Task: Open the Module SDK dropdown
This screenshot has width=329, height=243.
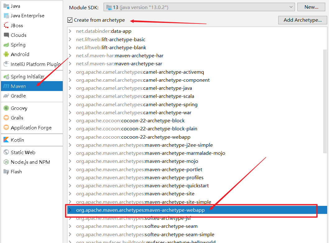Action: pos(199,7)
